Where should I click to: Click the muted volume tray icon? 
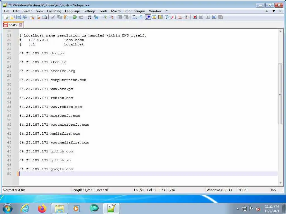[x=258, y=209]
